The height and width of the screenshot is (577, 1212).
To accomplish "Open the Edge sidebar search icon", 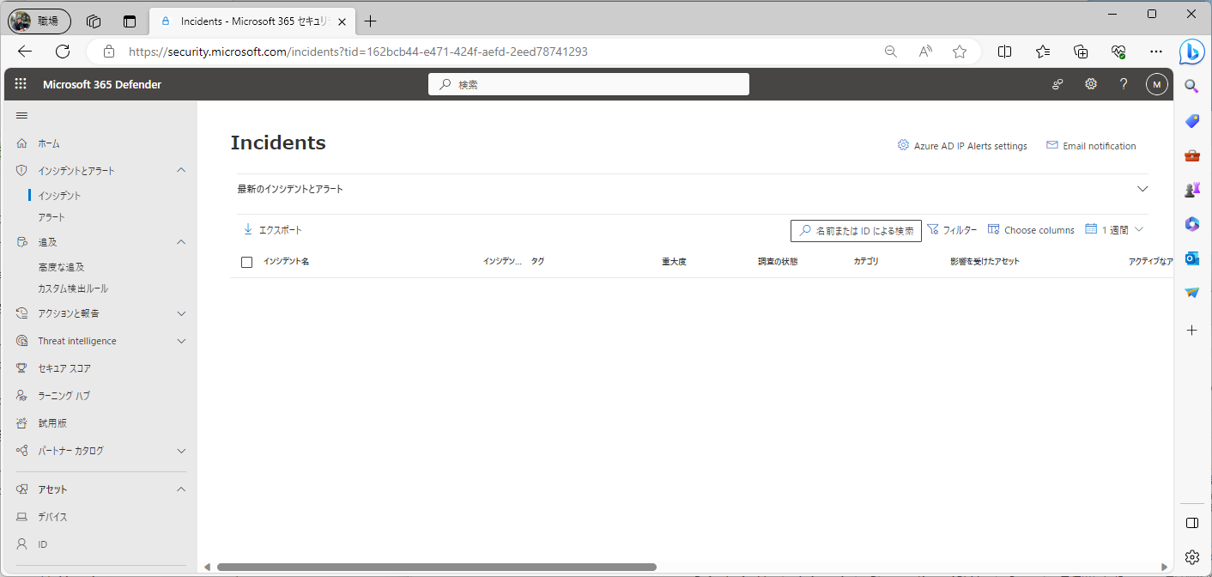I will [x=1191, y=86].
